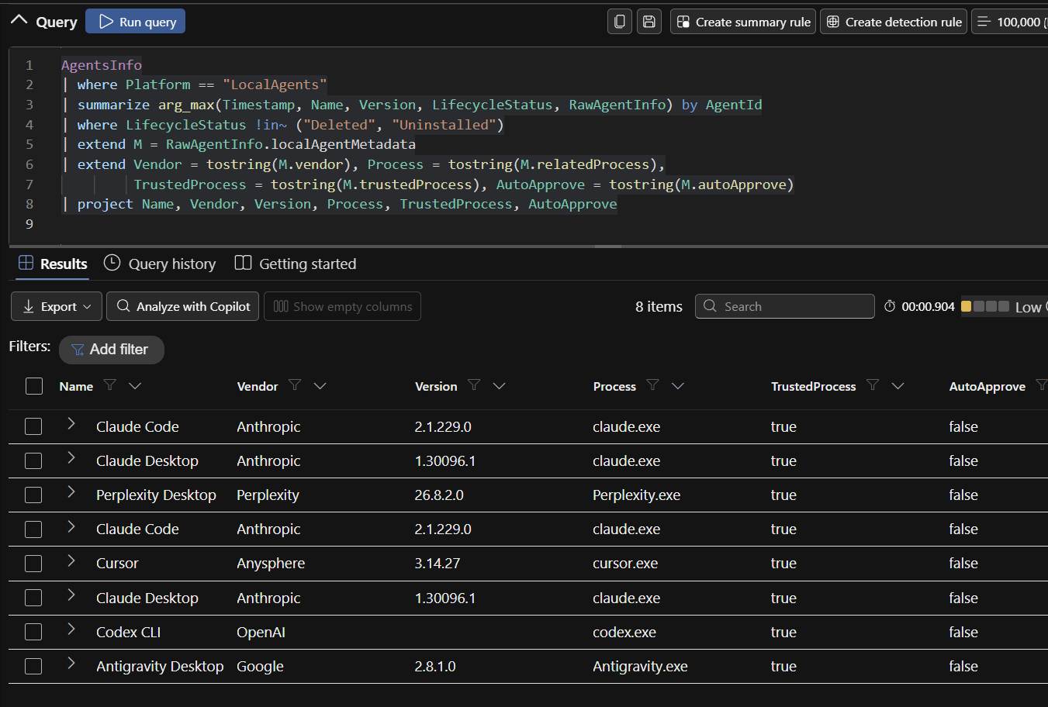
Task: Open the Vendor column filter icon
Action: click(295, 385)
